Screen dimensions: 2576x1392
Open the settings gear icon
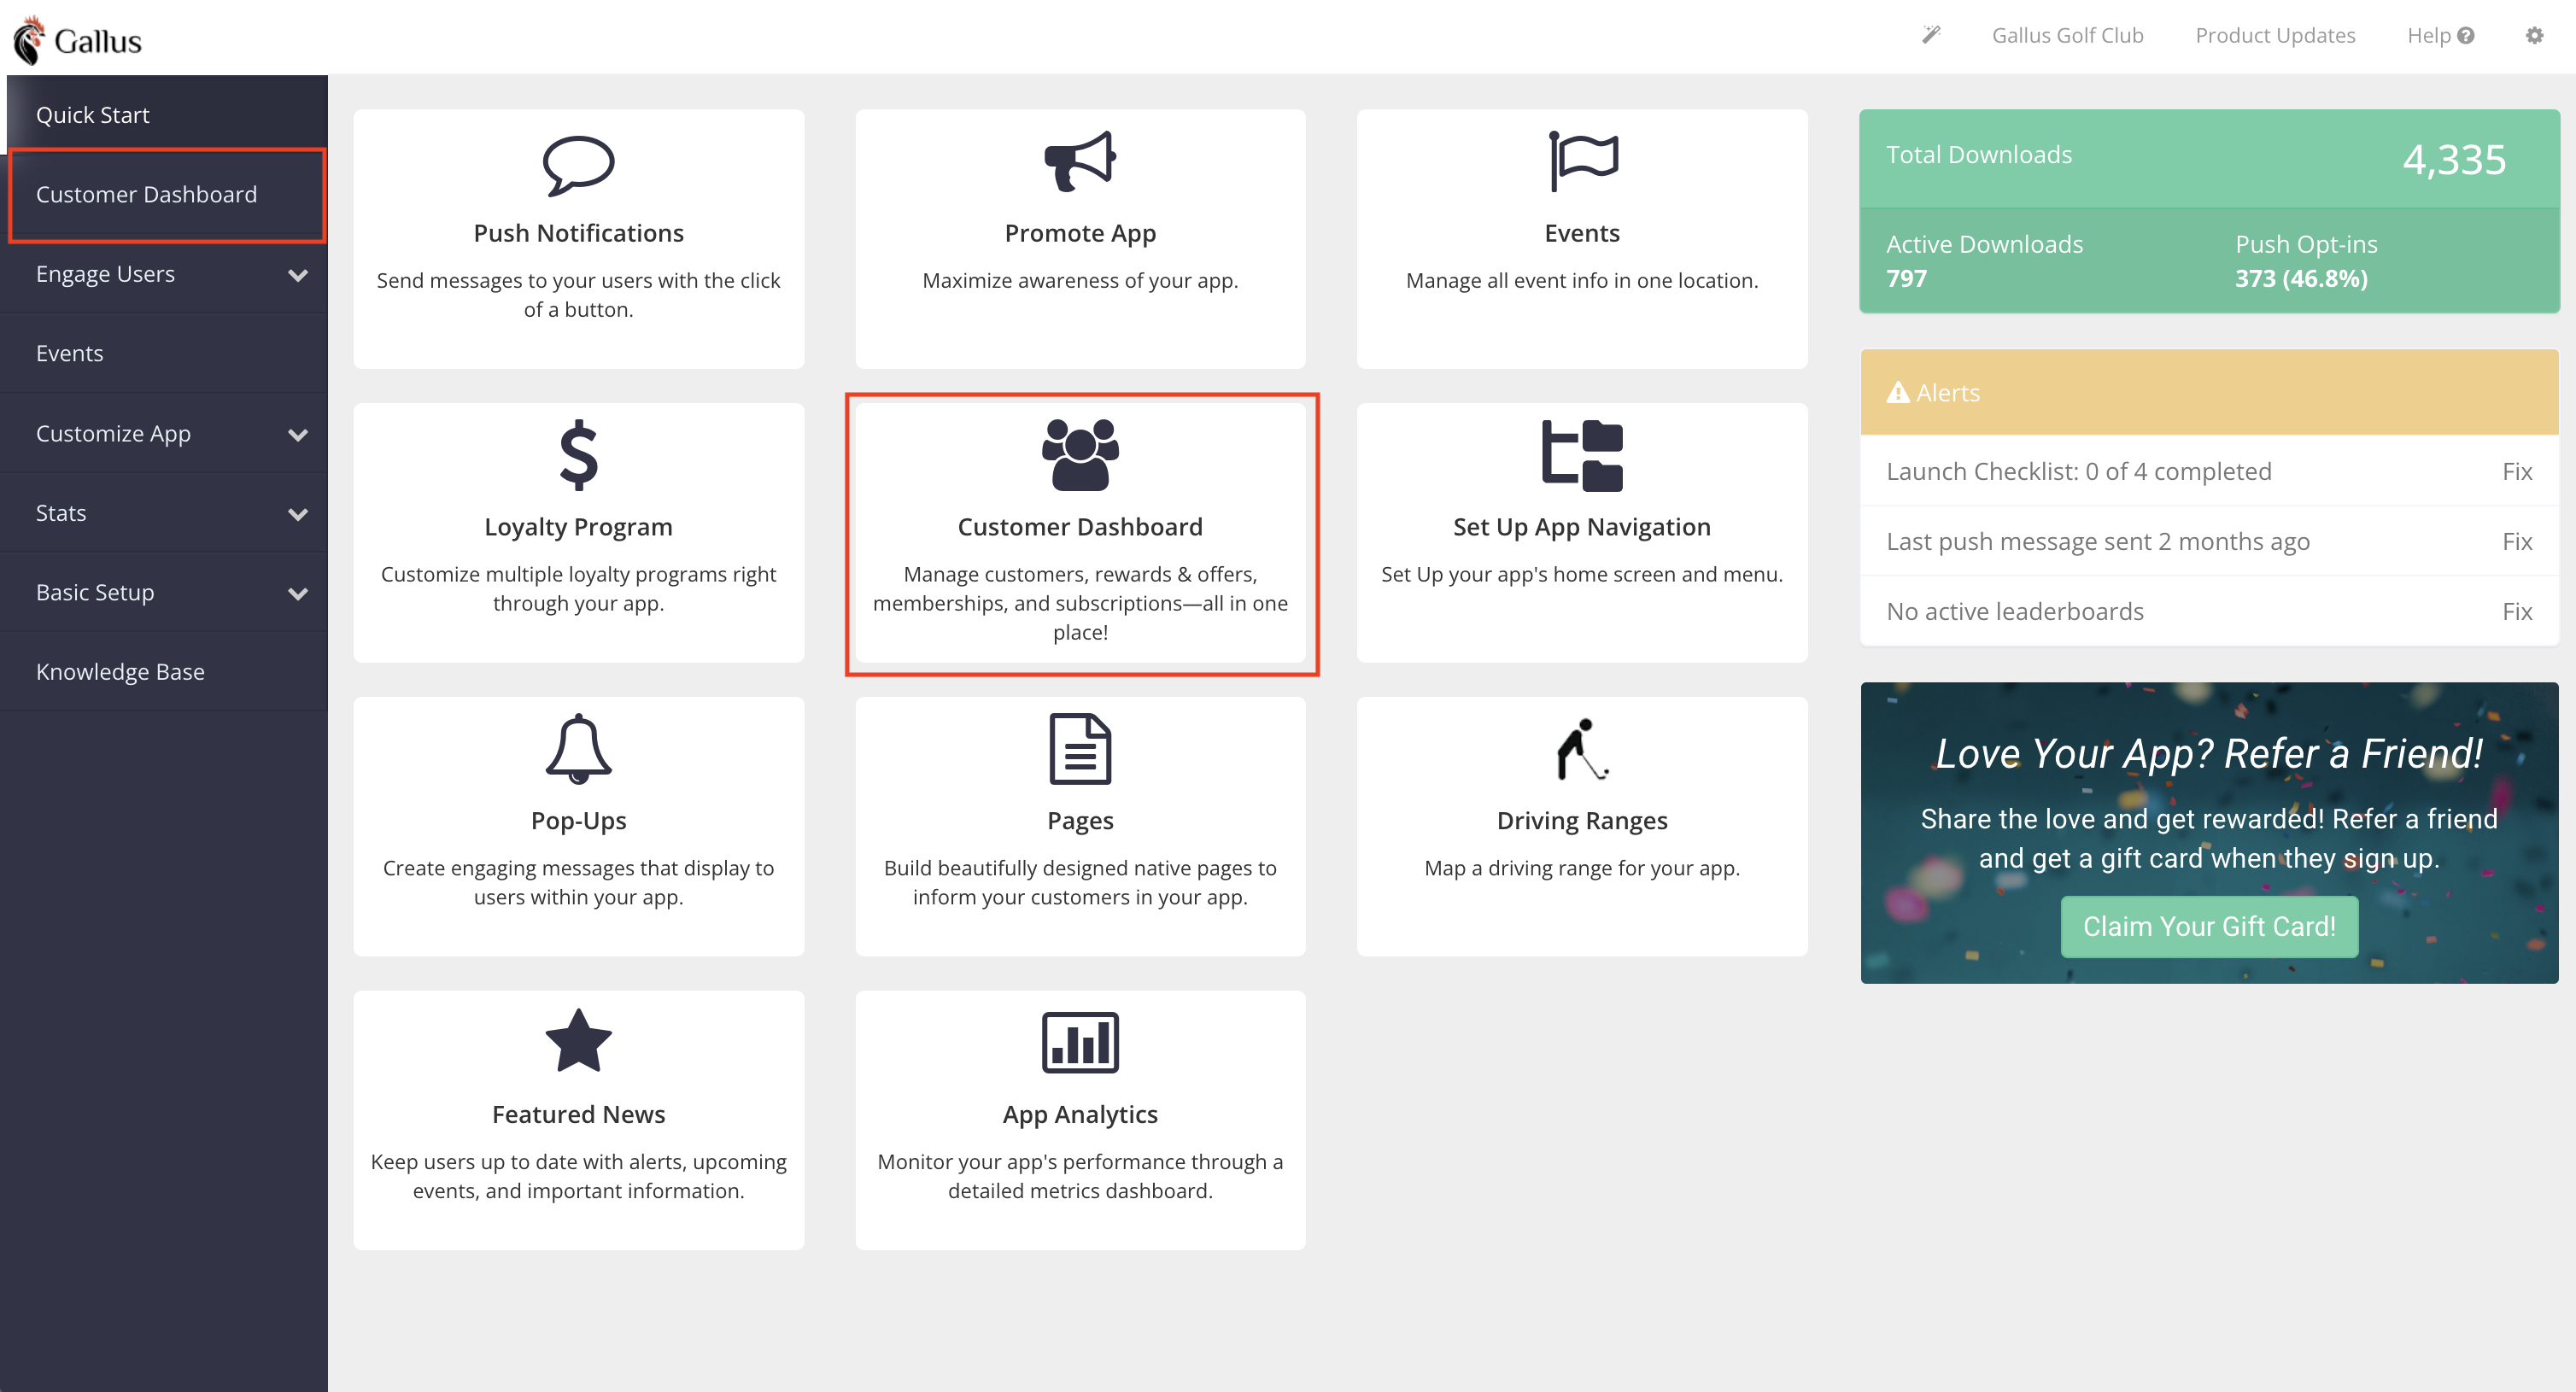coord(2534,35)
